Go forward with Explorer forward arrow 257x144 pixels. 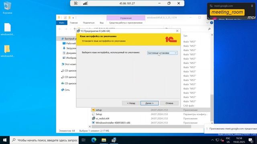66,29
